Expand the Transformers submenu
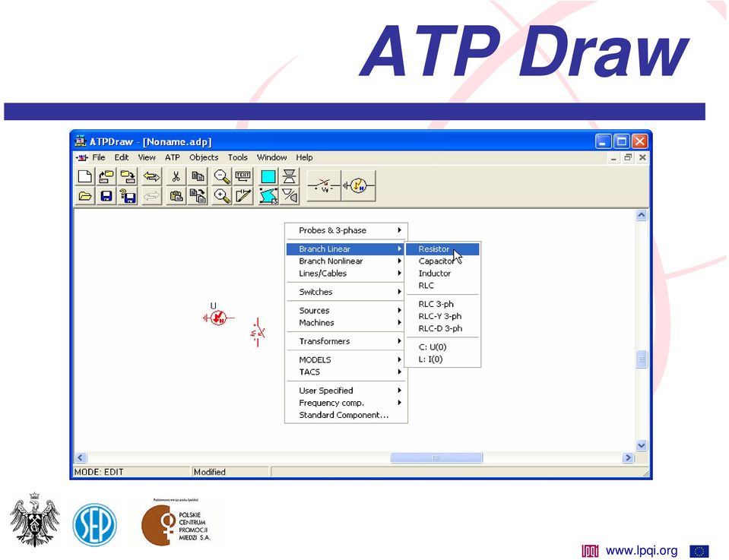Screen dimensions: 729x560 click(x=347, y=341)
